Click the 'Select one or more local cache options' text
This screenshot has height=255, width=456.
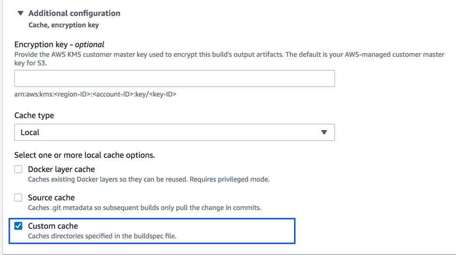(x=85, y=155)
